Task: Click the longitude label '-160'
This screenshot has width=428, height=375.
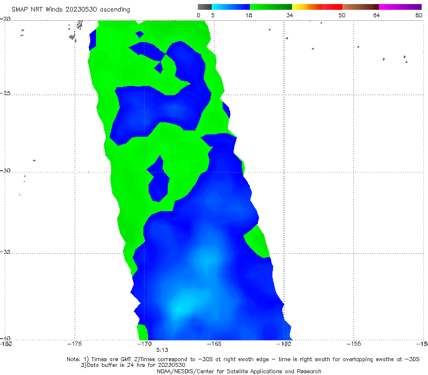Action: [284, 344]
